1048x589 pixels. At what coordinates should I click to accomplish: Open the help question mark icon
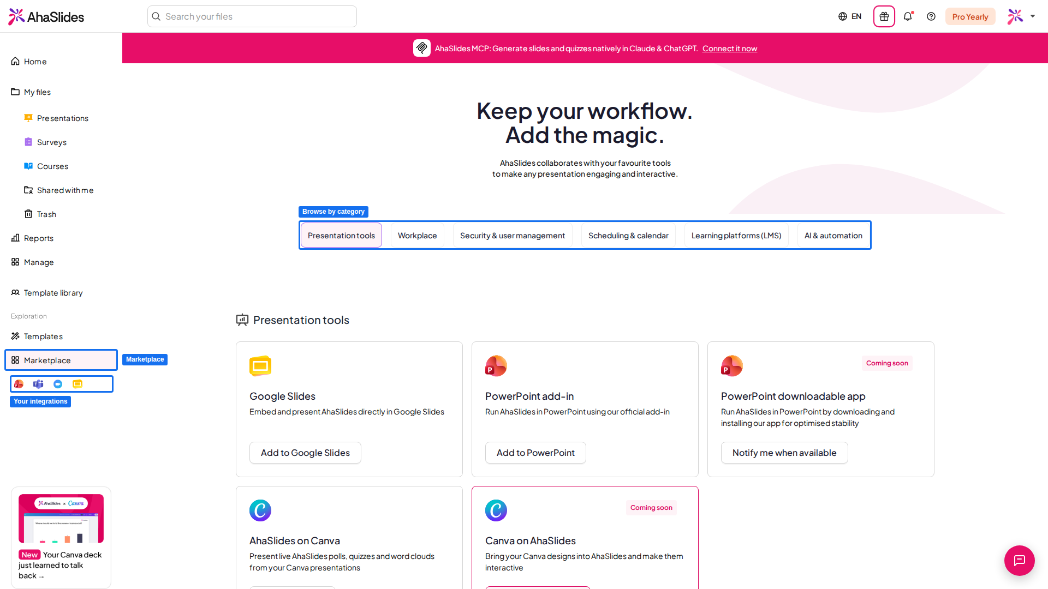(x=931, y=16)
